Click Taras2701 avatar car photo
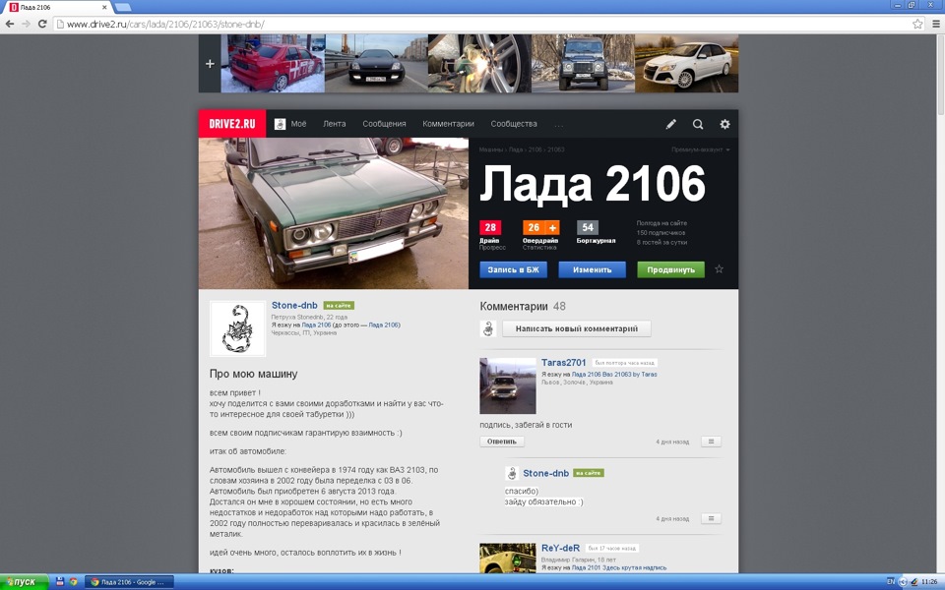Image resolution: width=945 pixels, height=590 pixels. click(x=508, y=385)
